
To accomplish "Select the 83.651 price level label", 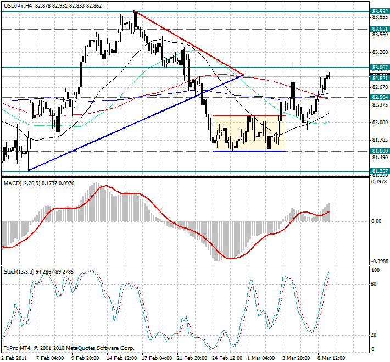I will pyautogui.click(x=380, y=29).
